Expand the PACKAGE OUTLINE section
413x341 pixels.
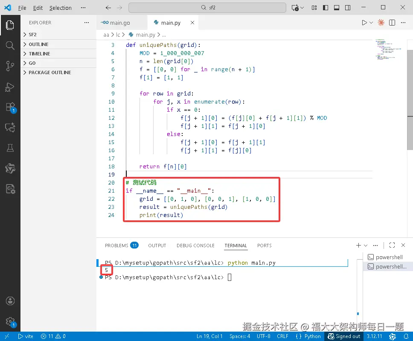tap(58, 72)
